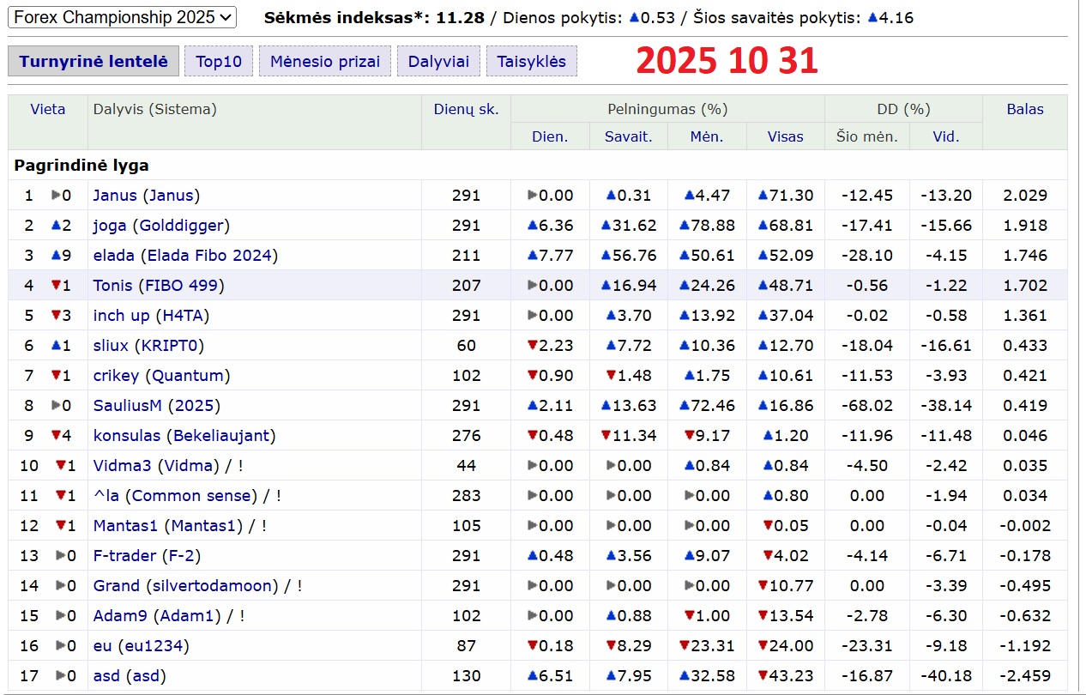Switch to the Top10 tab
Image resolution: width=1086 pixels, height=695 pixels.
(219, 61)
